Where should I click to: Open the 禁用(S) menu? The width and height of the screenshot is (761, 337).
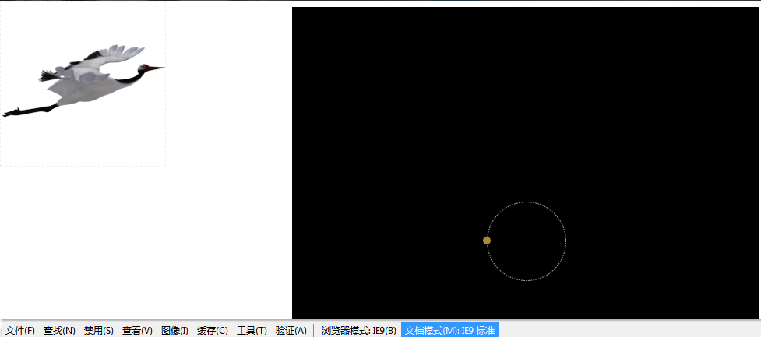pos(98,331)
